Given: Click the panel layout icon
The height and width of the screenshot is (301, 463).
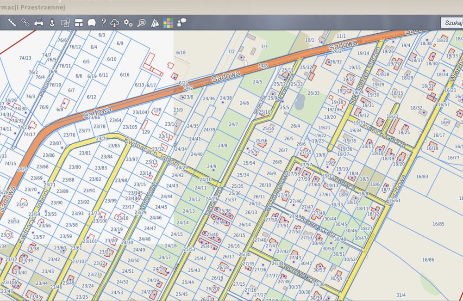Looking at the screenshot, I should coord(79,23).
